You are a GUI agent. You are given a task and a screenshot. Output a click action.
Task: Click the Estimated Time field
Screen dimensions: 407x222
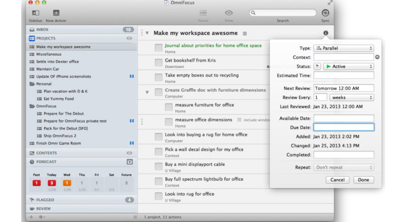click(x=344, y=75)
